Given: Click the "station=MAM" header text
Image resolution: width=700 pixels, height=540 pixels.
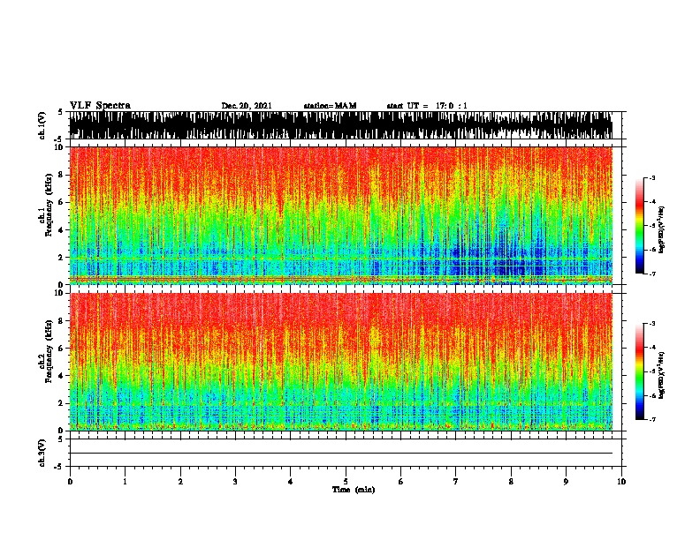Looking at the screenshot, I should pyautogui.click(x=330, y=106).
